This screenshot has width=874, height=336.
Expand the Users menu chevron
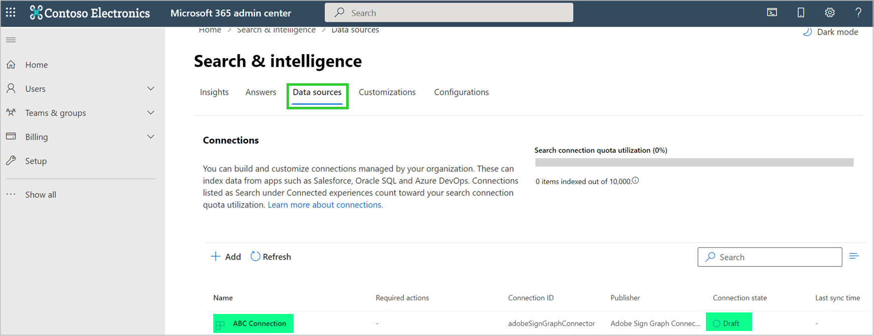151,88
